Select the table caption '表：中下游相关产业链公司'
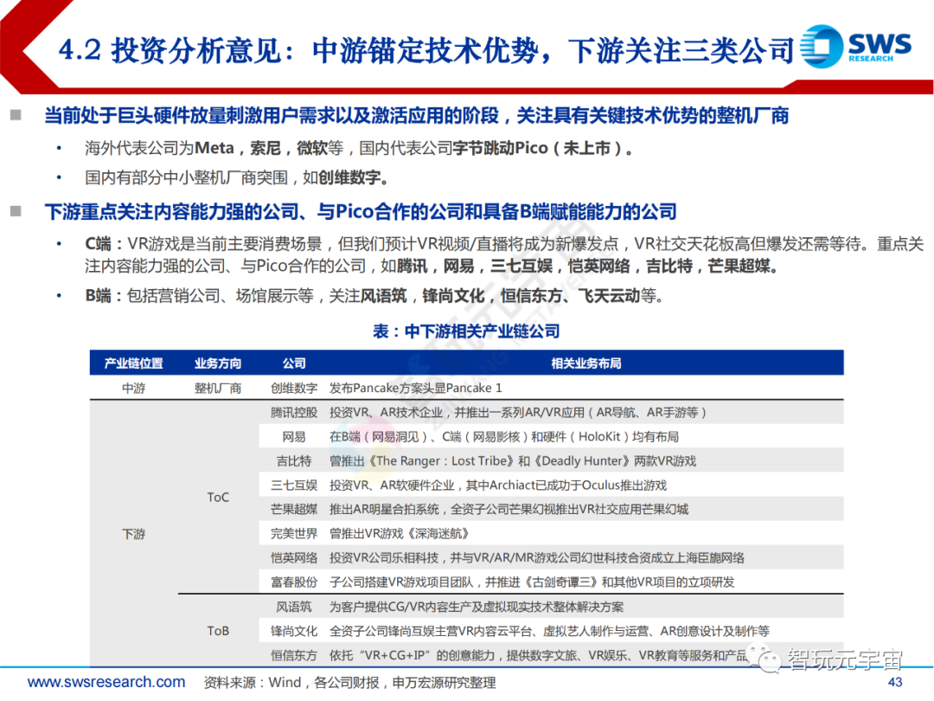The image size is (934, 701). pyautogui.click(x=466, y=331)
